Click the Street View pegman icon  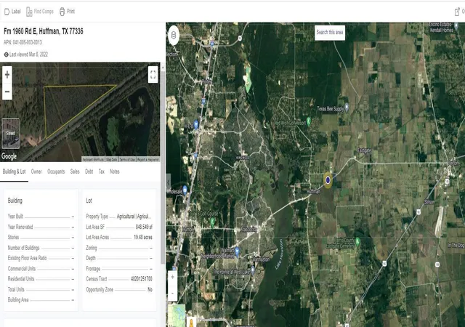pyautogui.click(x=191, y=322)
